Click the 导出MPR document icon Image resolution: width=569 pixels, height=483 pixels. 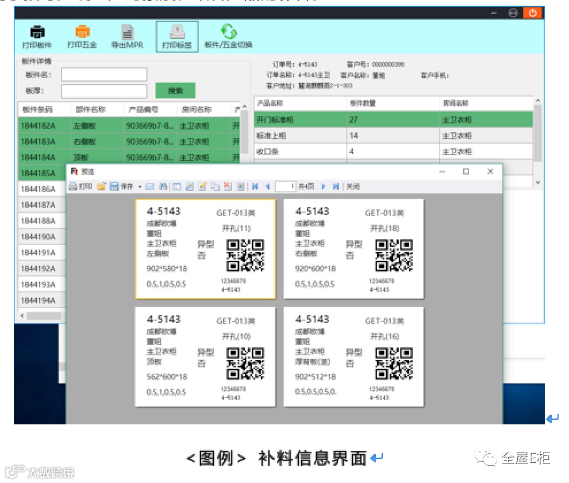(128, 32)
